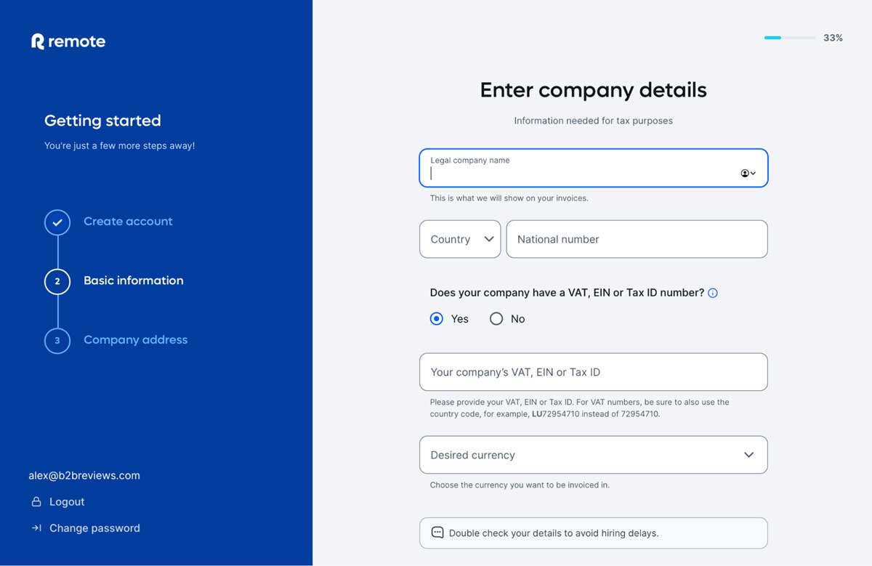Click the chat bubble icon in the hiring delays banner

click(x=436, y=533)
